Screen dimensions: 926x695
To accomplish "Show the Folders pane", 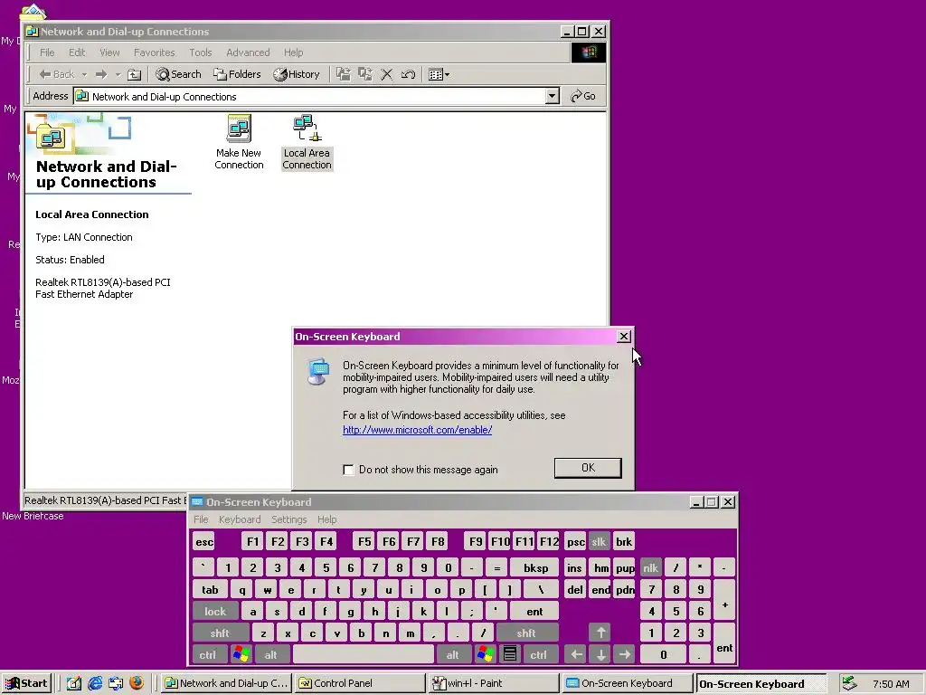I will [238, 74].
